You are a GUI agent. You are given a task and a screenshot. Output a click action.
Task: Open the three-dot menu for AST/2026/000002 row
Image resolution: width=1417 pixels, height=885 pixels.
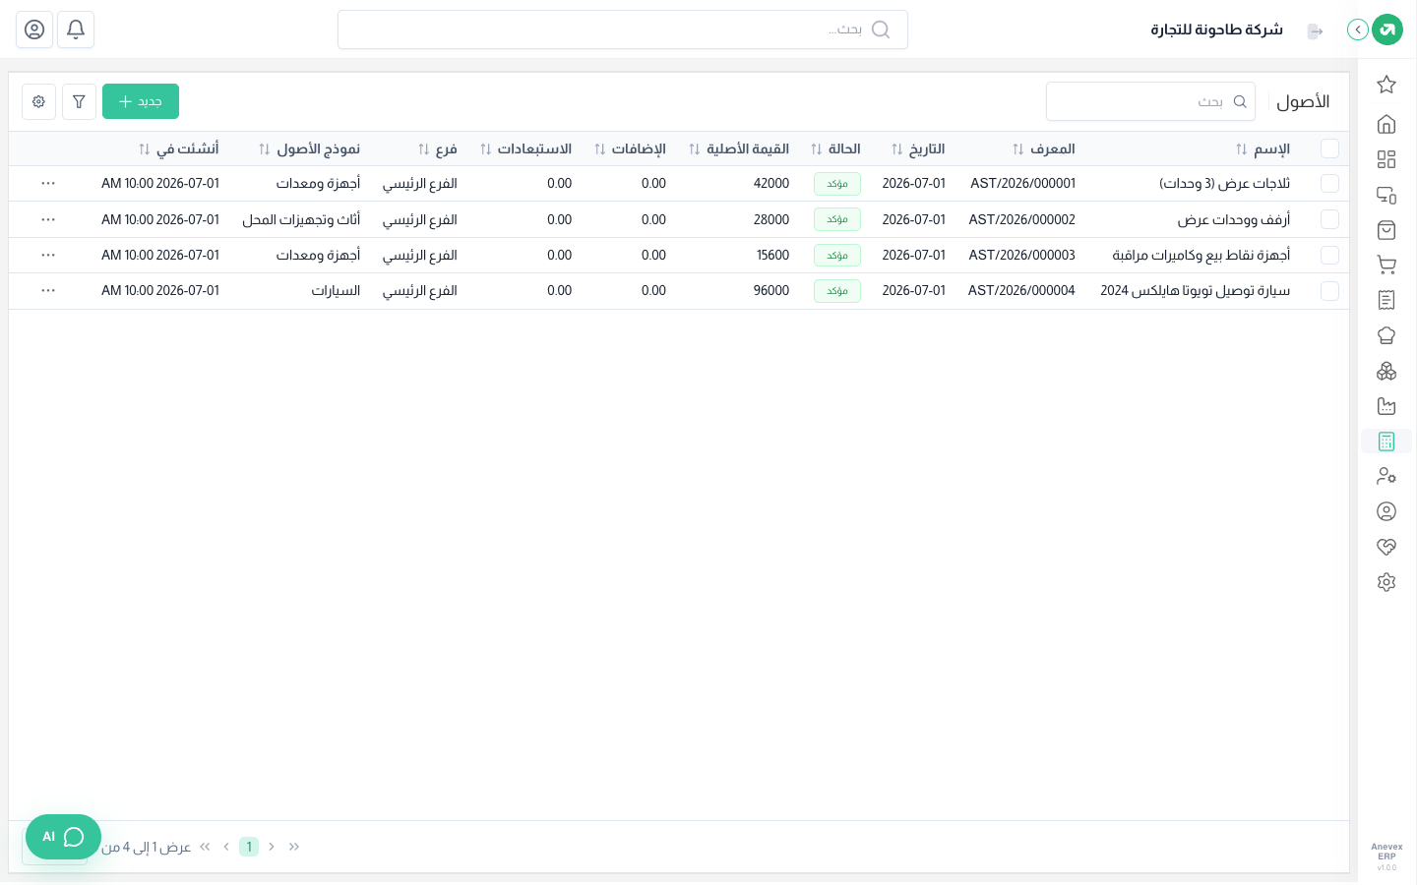point(48,219)
